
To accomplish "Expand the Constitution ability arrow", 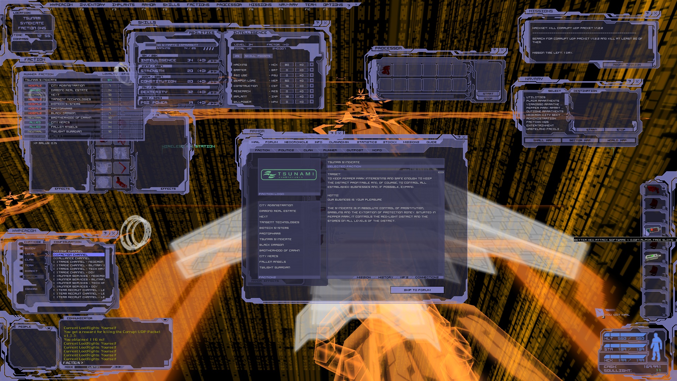I will 213,82.
